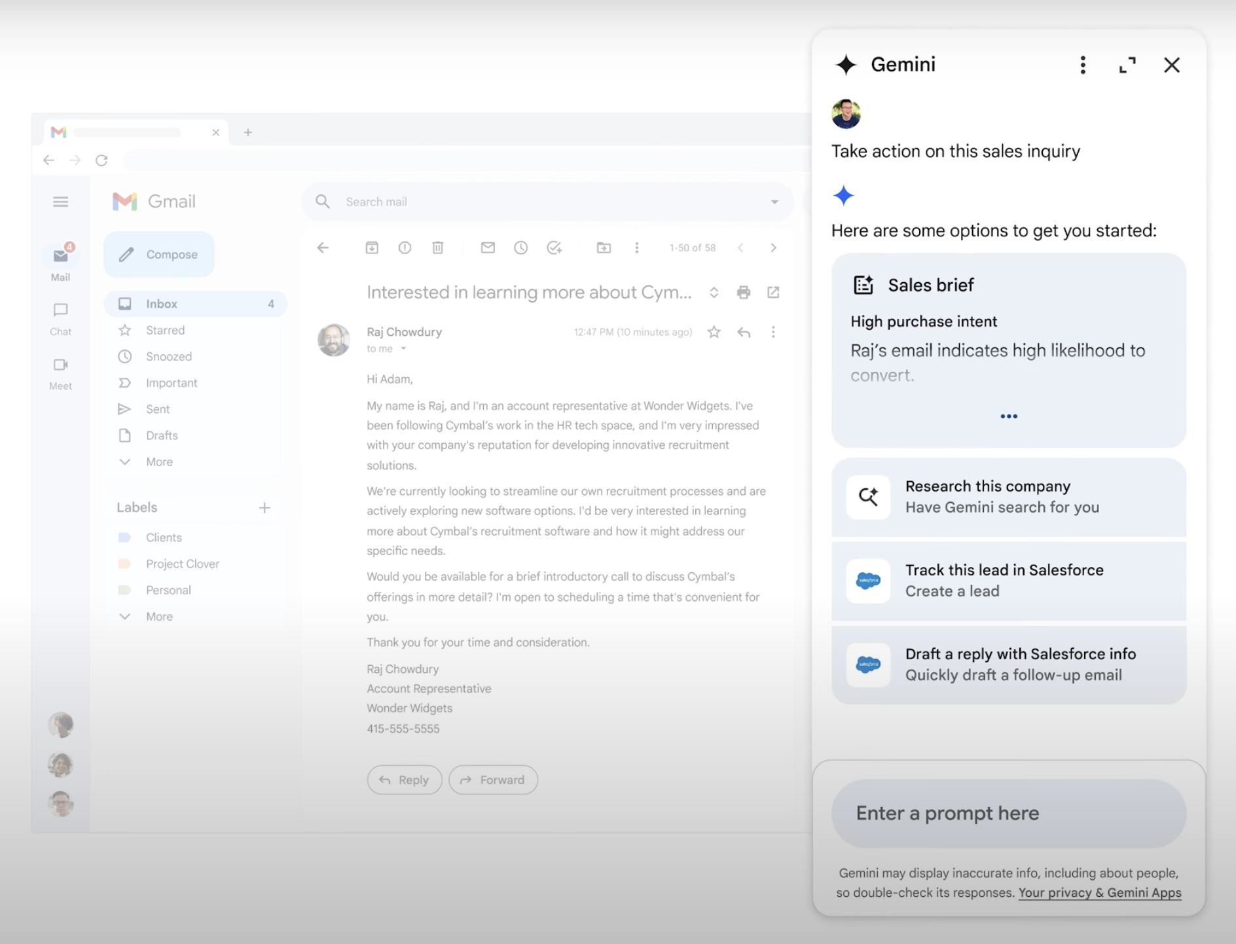Expand all messages in the conversation
The height and width of the screenshot is (944, 1236).
click(x=714, y=293)
